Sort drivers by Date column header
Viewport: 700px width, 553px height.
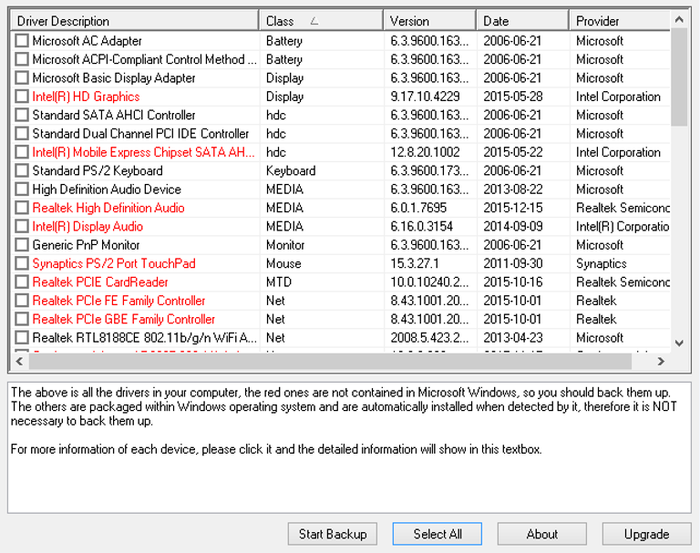tap(523, 21)
